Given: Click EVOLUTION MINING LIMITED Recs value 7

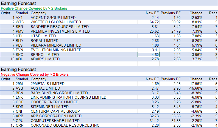Looking at the screenshot, I should 216,50.
